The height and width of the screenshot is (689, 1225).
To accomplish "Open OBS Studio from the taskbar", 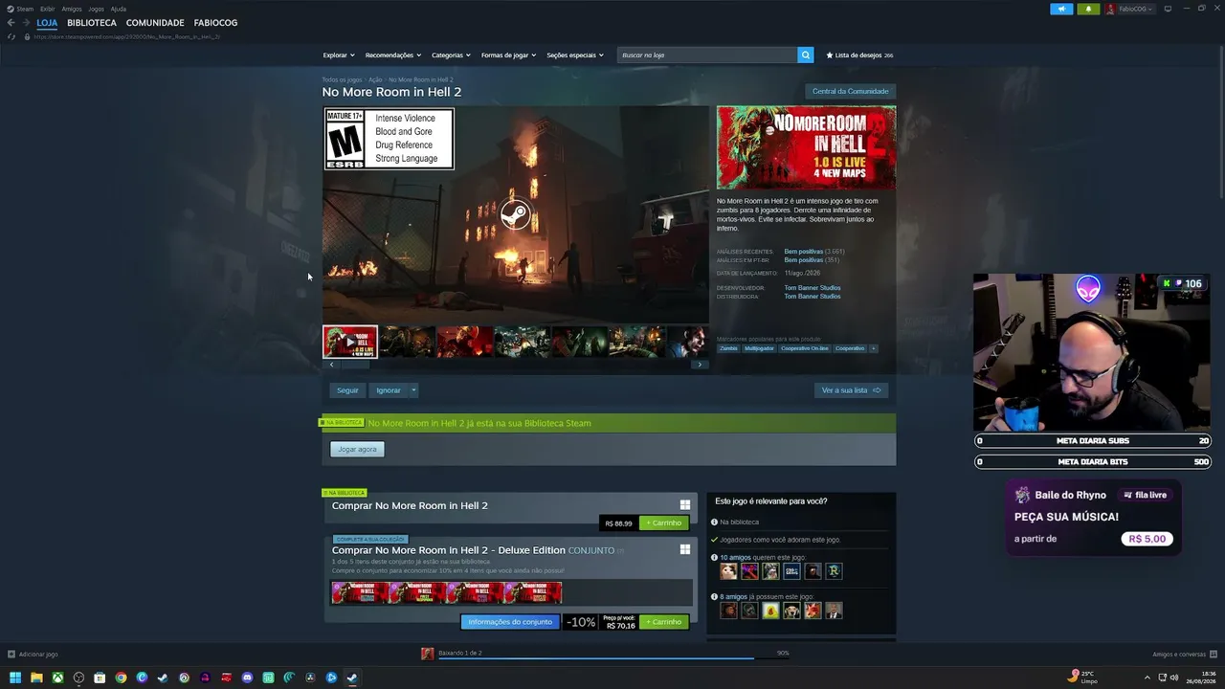I will point(78,678).
